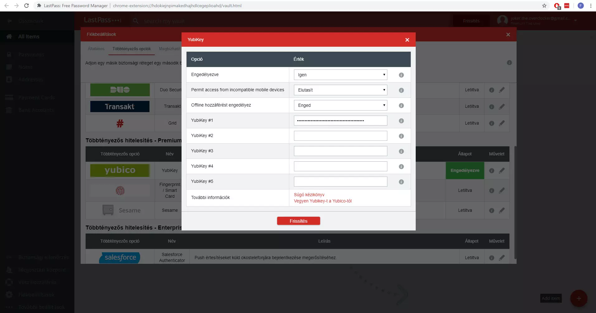
Task: Edit Duo Security row pencil icon
Action: (502, 90)
